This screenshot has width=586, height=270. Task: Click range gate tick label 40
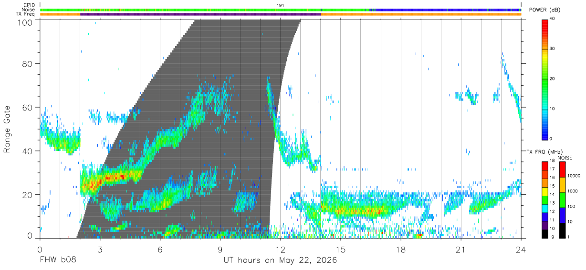click(27, 151)
